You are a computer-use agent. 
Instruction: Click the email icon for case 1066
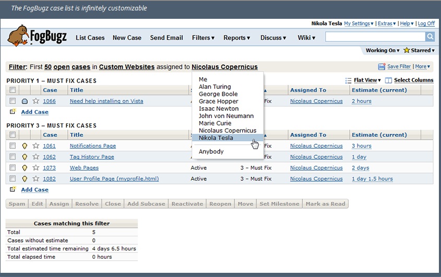(25, 101)
